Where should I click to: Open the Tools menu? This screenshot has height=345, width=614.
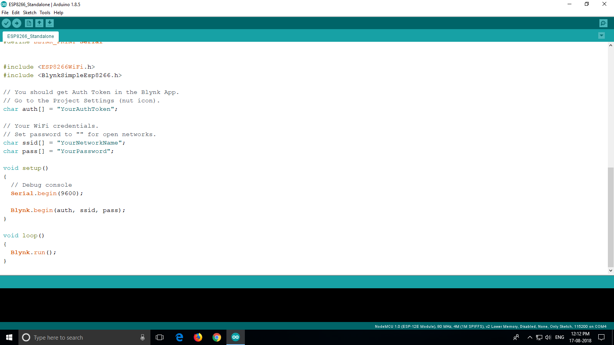(45, 13)
